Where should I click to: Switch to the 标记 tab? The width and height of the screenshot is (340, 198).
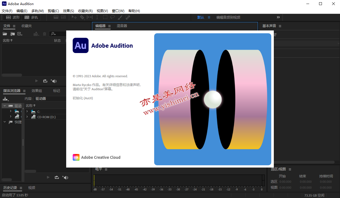[57, 91]
